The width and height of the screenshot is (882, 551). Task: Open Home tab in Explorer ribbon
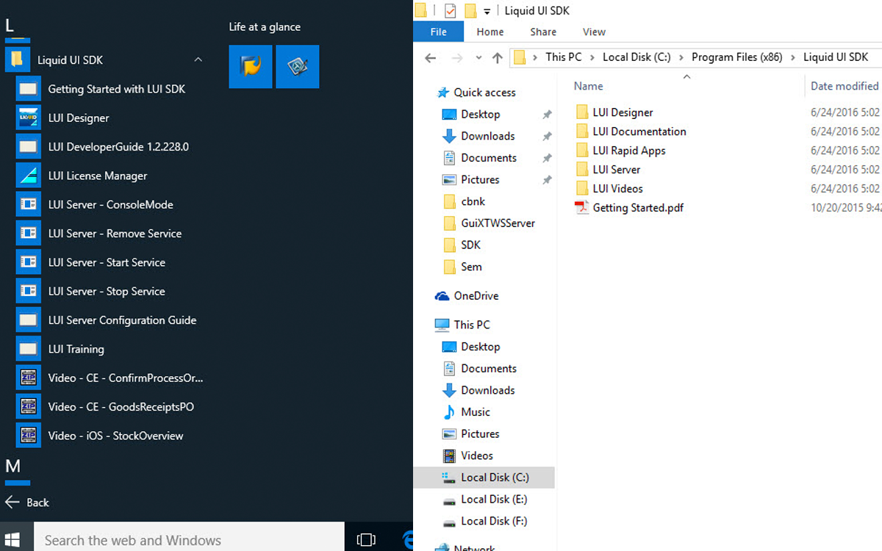tap(490, 32)
